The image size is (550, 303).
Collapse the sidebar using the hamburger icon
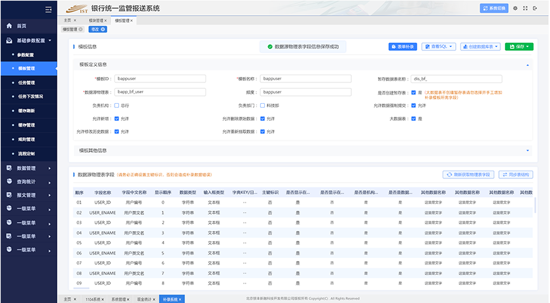[x=48, y=9]
